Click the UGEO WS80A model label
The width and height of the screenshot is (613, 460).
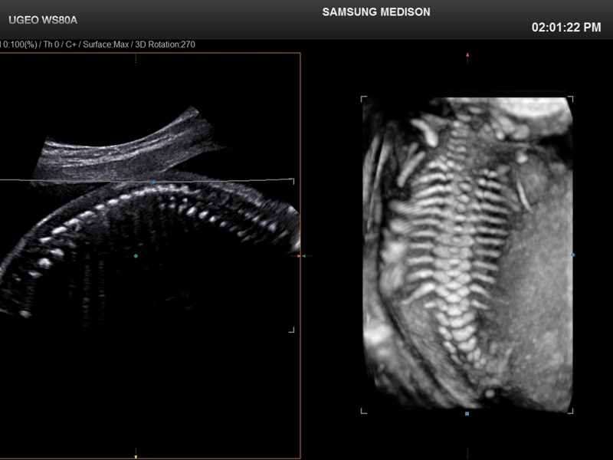click(42, 19)
